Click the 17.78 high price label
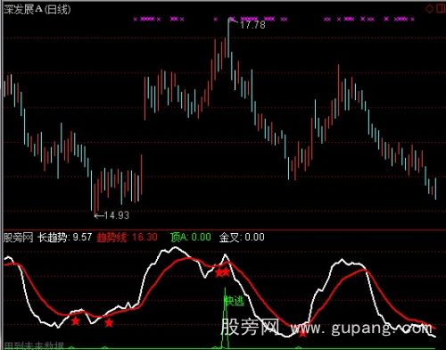446x350 pixels. [x=252, y=25]
